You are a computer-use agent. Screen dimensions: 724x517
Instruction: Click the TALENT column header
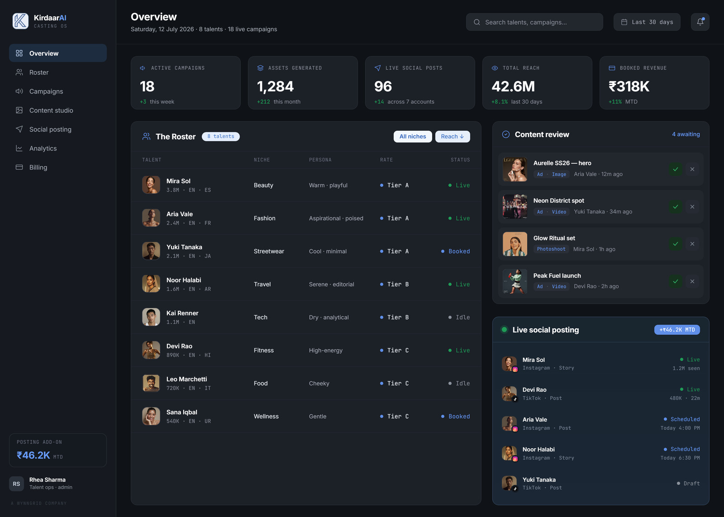click(x=152, y=160)
